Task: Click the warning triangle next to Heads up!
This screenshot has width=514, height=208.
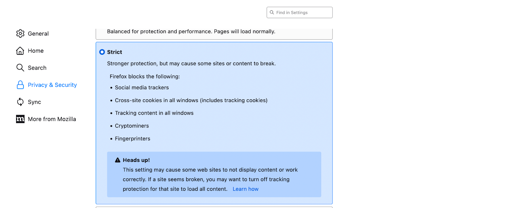Action: coord(118,160)
